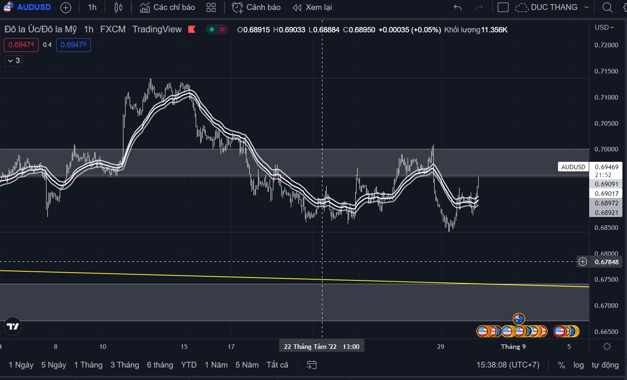627x380 pixels.
Task: Click the O0.68915 open price value
Action: click(253, 30)
